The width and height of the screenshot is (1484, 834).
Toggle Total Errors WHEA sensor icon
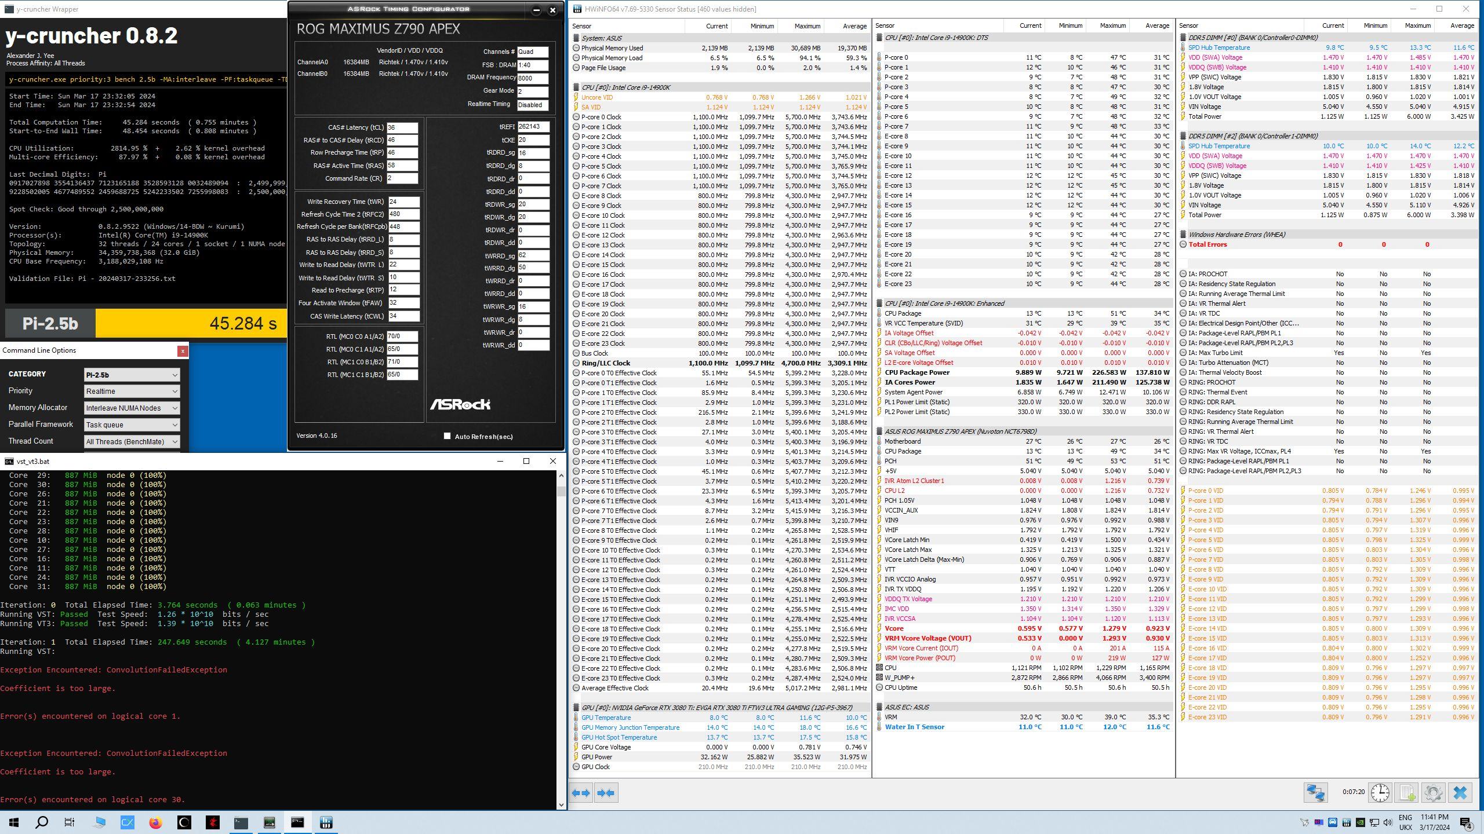[1183, 244]
